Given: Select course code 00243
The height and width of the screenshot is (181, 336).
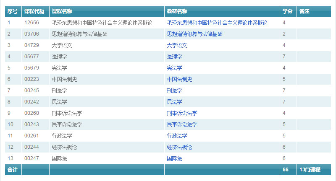Looking at the screenshot, I should pyautogui.click(x=32, y=124).
